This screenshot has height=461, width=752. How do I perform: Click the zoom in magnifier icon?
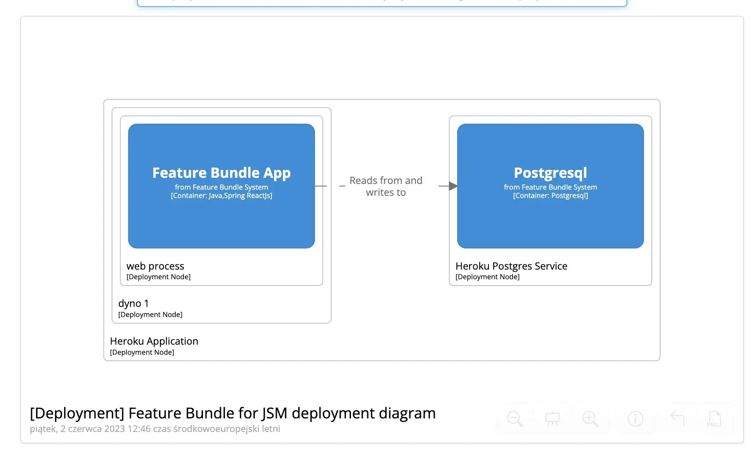click(590, 418)
